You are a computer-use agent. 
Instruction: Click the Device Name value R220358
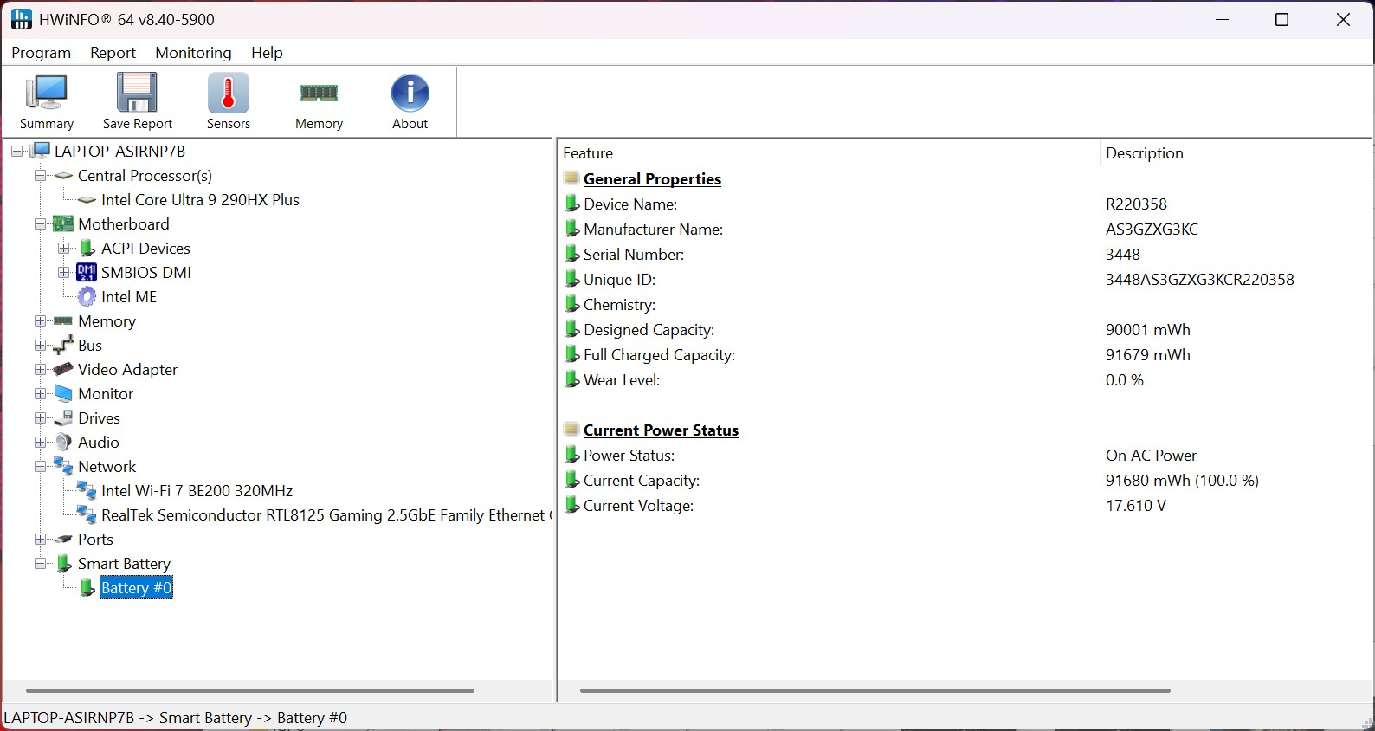(1137, 204)
